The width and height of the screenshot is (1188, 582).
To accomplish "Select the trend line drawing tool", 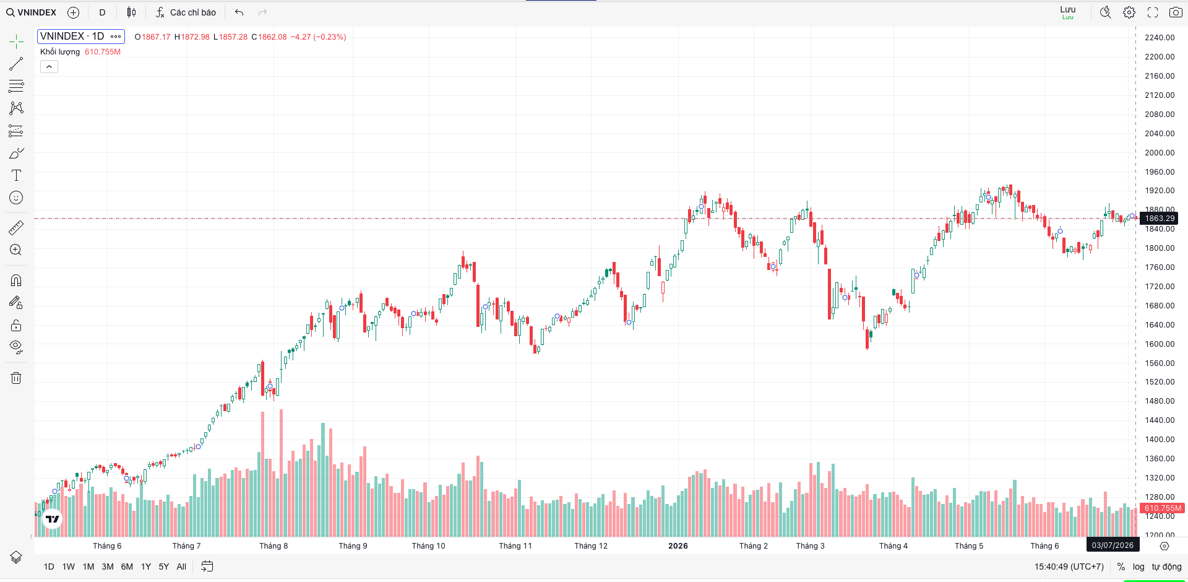I will pos(16,64).
